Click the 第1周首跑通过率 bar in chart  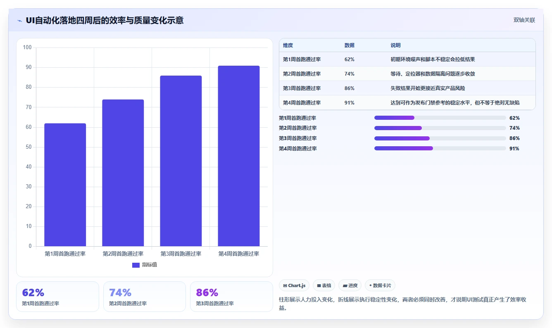[x=65, y=185]
